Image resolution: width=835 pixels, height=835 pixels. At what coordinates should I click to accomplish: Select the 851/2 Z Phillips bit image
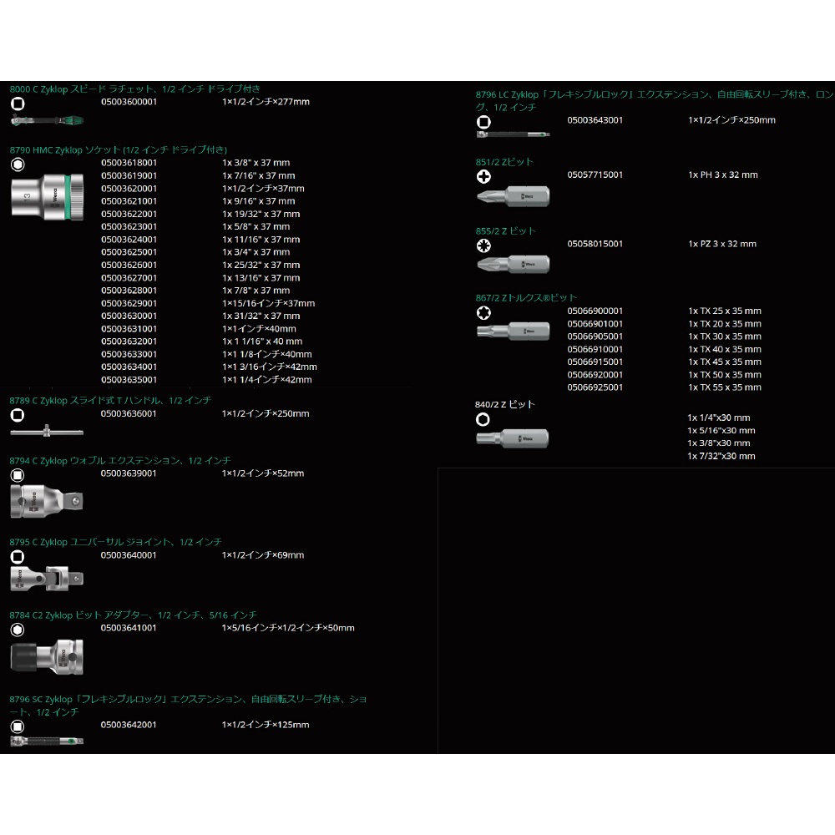point(513,196)
